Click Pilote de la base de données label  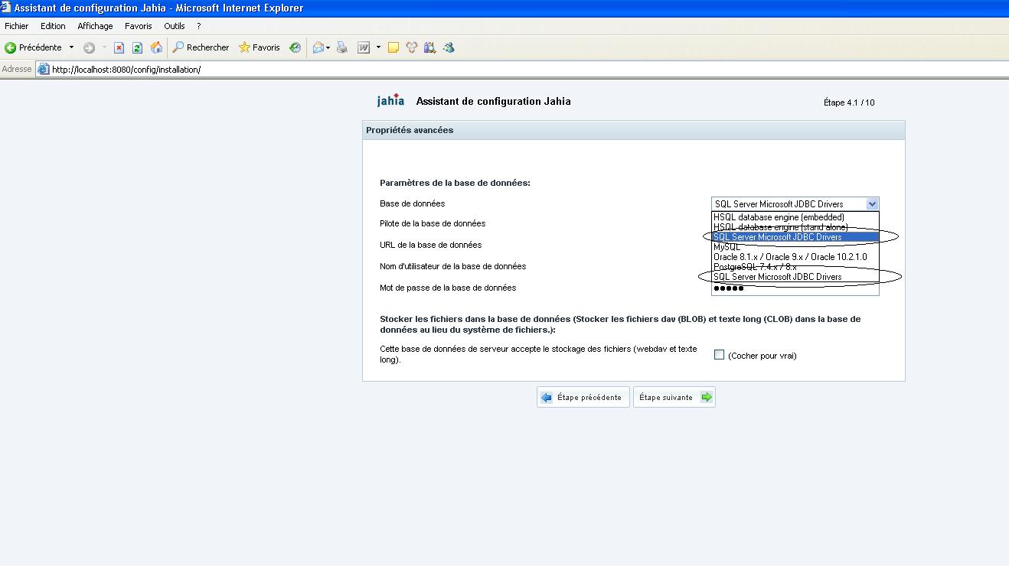(x=433, y=223)
